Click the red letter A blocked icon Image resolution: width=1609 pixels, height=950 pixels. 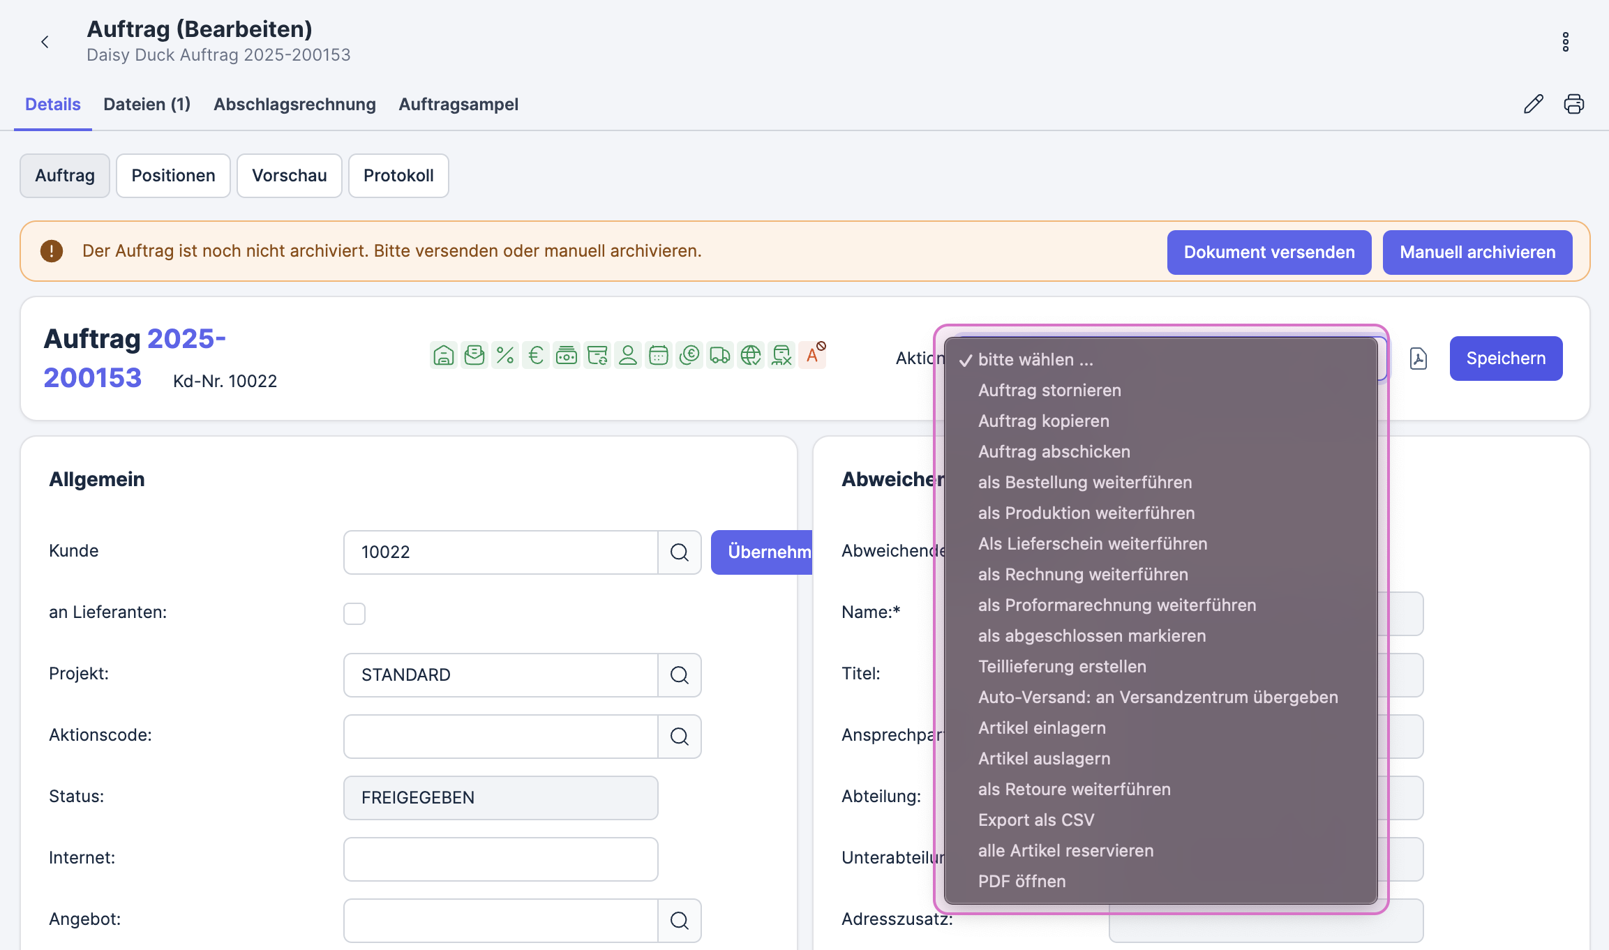tap(813, 355)
